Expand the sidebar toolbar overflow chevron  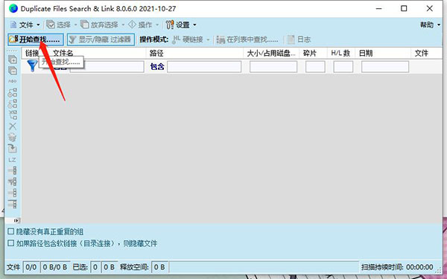(16, 220)
